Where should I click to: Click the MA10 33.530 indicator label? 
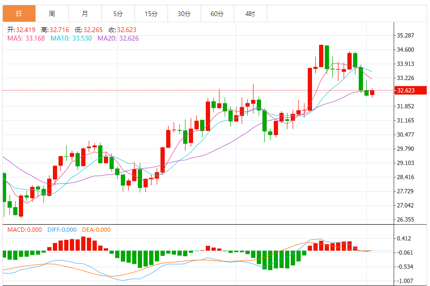(x=71, y=38)
